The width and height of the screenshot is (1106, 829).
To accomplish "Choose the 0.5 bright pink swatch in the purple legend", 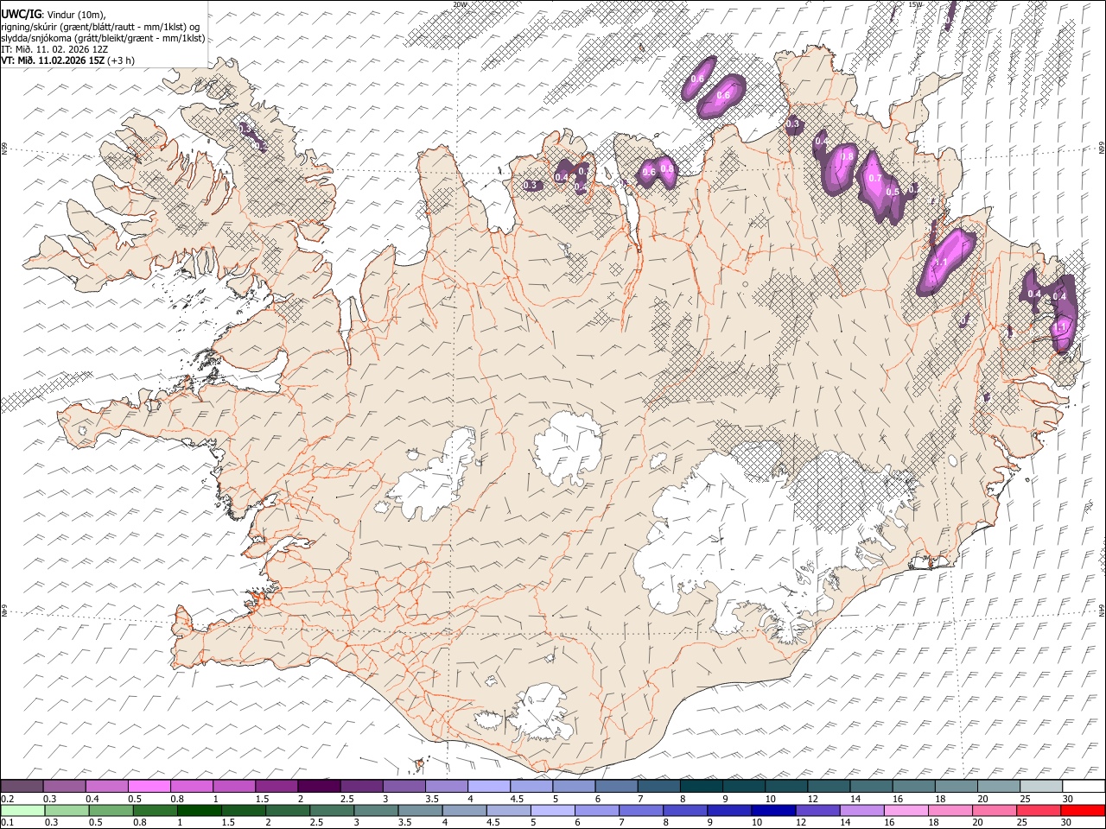I will (x=149, y=786).
